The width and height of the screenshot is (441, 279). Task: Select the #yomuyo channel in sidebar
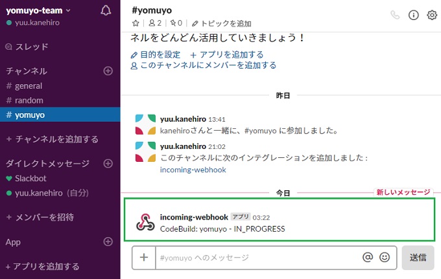click(60, 115)
